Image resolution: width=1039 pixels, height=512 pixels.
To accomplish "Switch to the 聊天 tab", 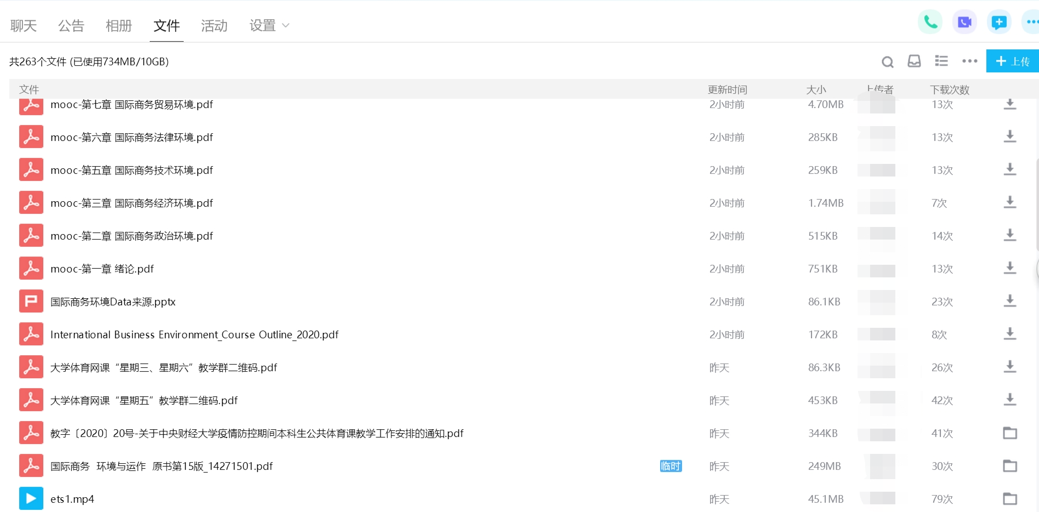I will coord(24,26).
